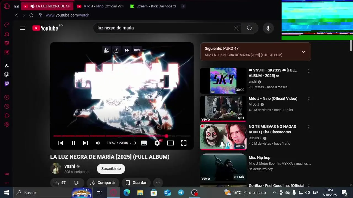Toggle theater mode view

(170, 143)
